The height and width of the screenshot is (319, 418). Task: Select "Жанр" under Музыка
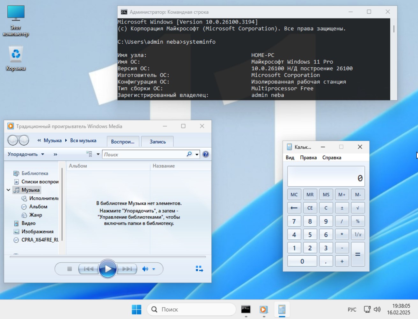tap(32, 215)
